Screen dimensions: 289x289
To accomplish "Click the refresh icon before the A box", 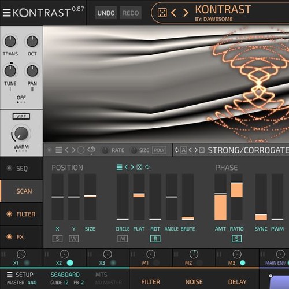I will [177, 150].
